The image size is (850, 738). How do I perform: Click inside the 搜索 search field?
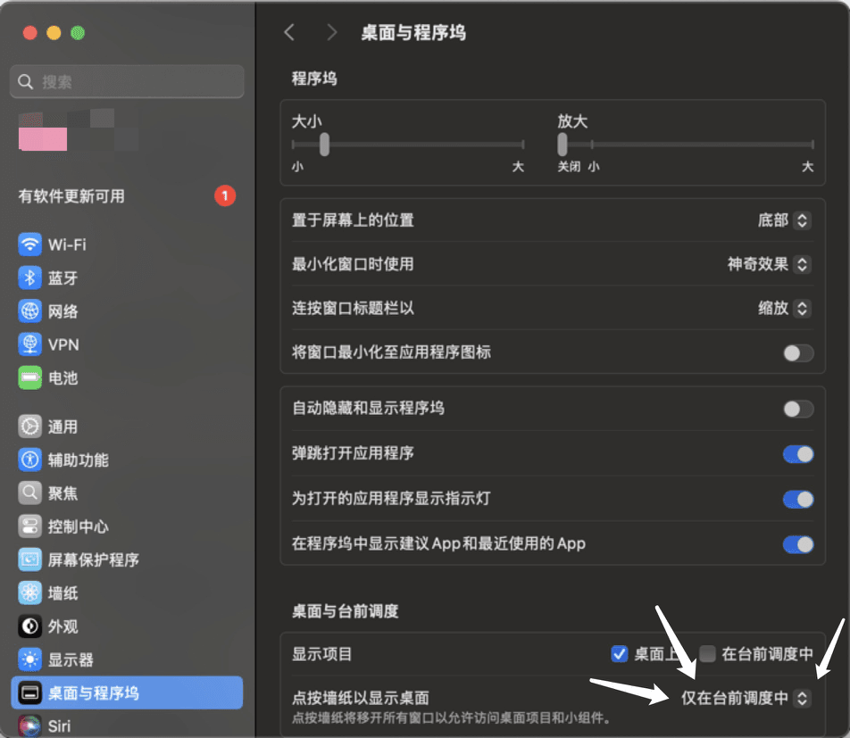click(126, 81)
